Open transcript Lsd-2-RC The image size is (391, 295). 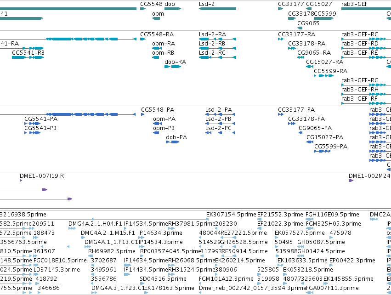(212, 53)
